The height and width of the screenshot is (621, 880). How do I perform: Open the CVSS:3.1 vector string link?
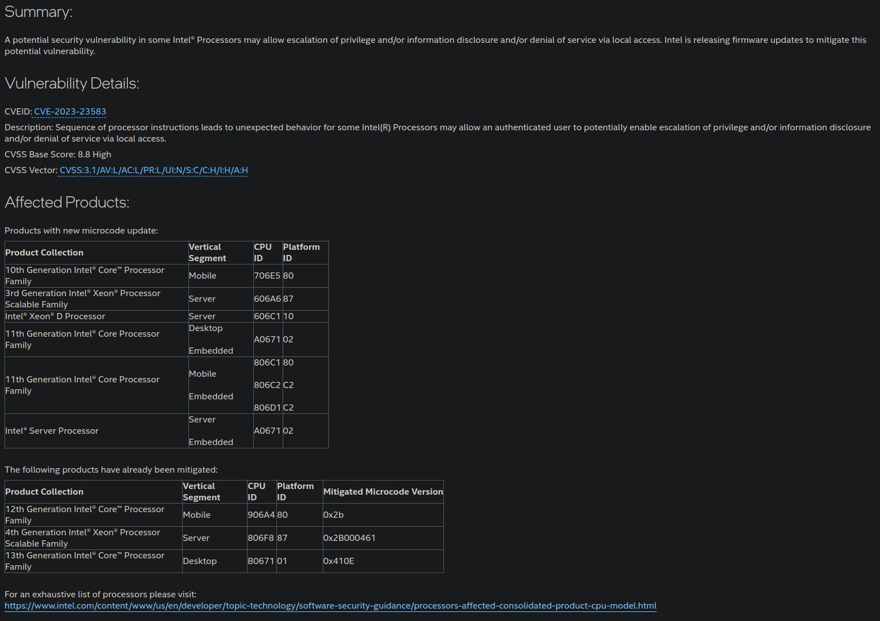pyautogui.click(x=153, y=170)
